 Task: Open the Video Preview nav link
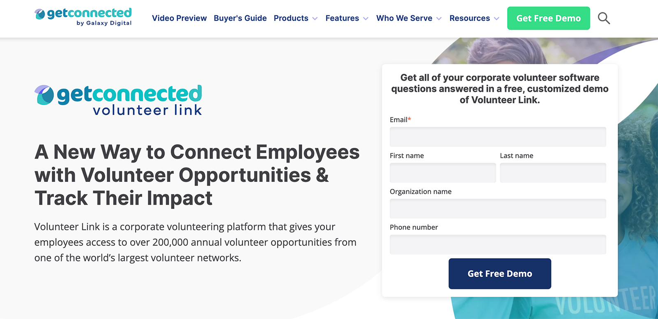179,18
